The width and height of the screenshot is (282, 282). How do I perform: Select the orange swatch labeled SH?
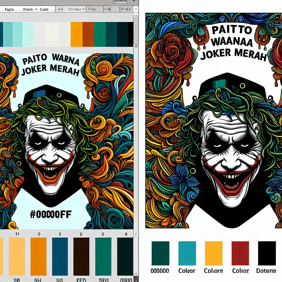click(39, 256)
